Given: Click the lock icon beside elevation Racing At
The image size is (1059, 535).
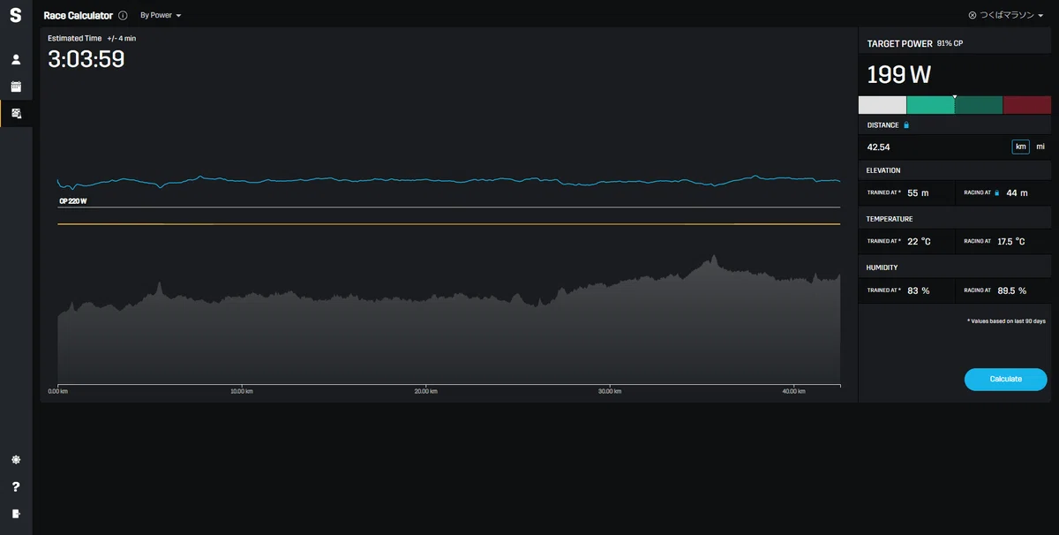Looking at the screenshot, I should (996, 192).
